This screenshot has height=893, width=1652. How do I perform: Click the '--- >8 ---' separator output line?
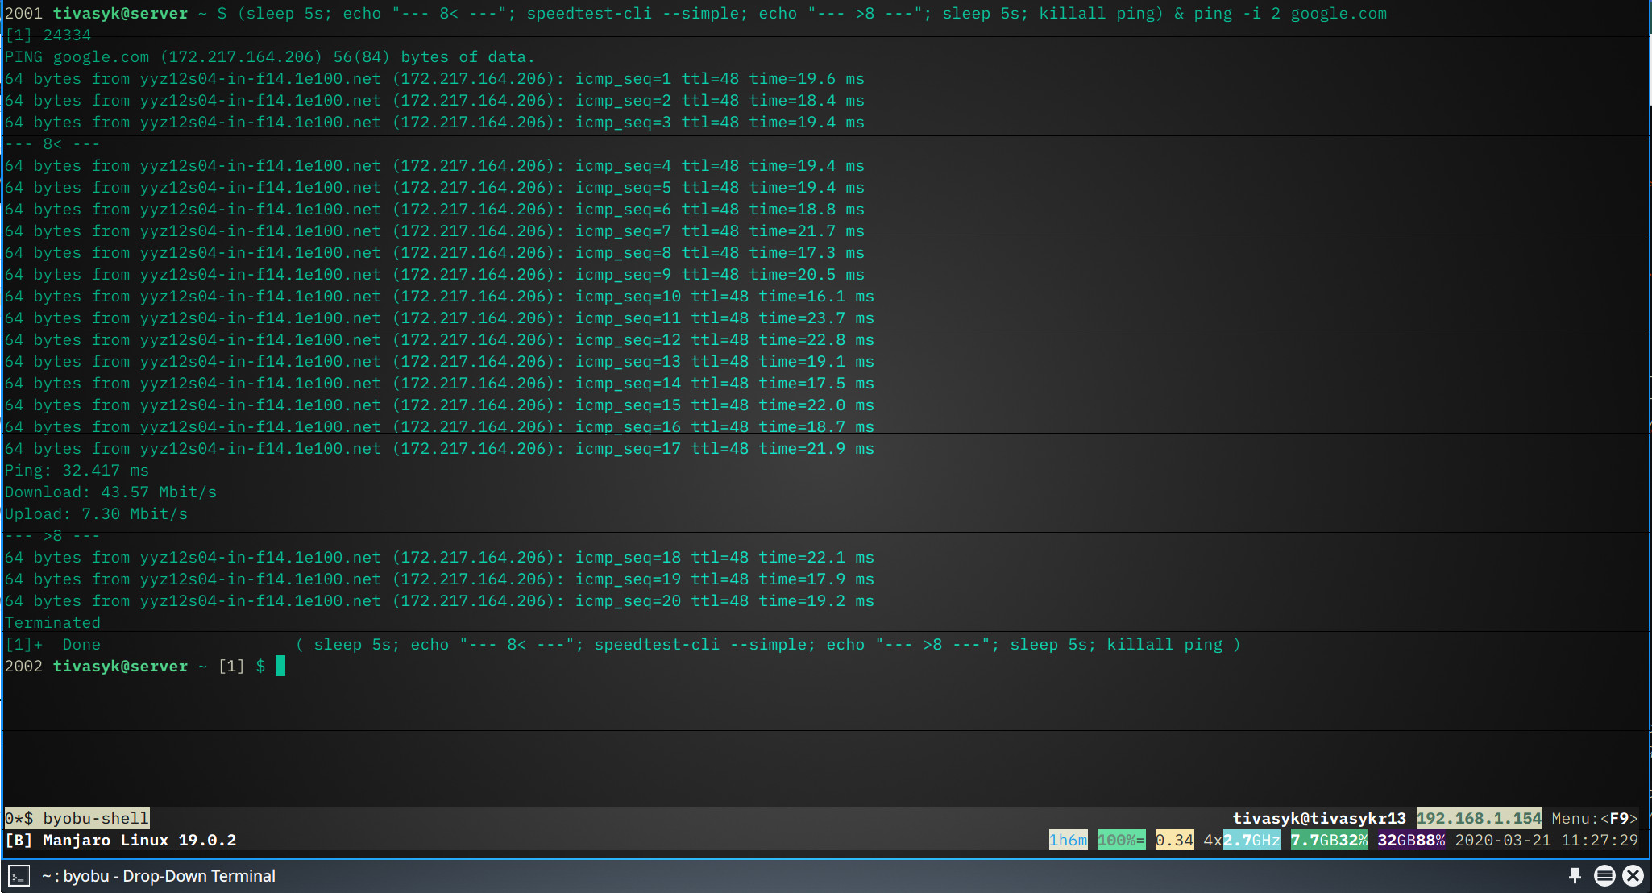click(52, 535)
